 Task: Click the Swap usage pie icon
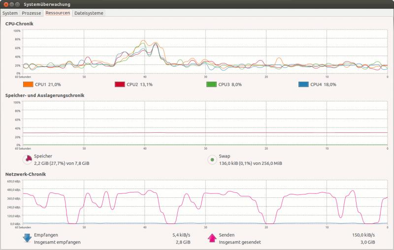click(212, 159)
